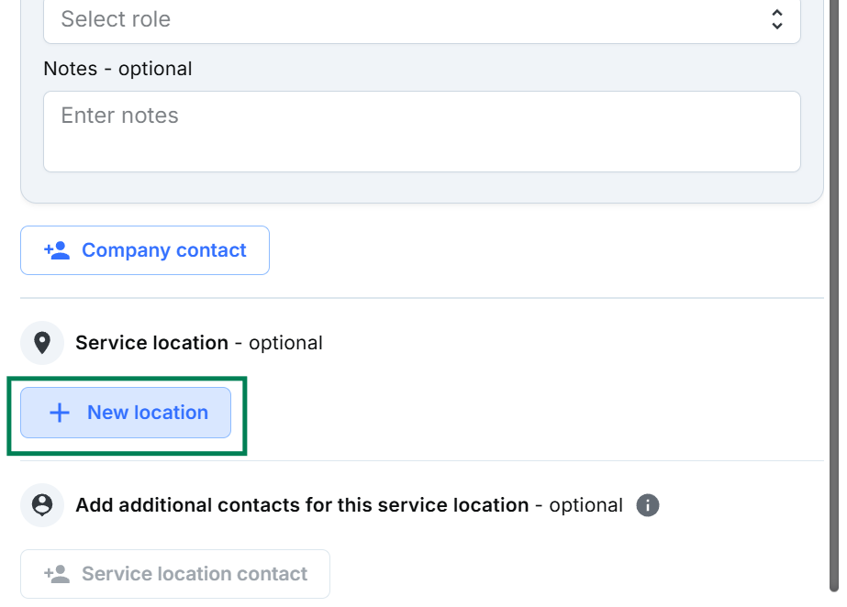
Task: Click the up-down arrows on the role selector
Action: (776, 19)
